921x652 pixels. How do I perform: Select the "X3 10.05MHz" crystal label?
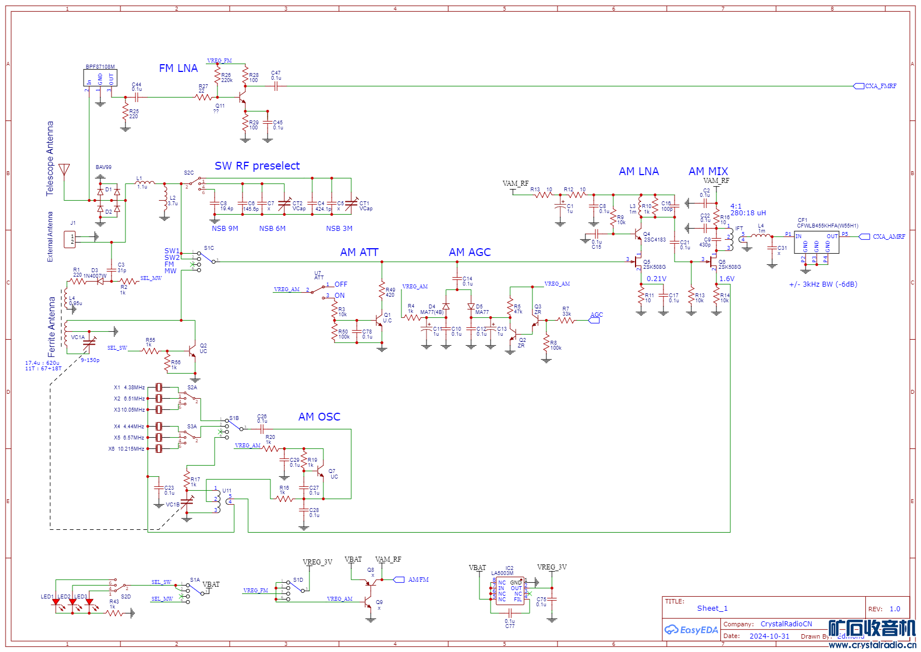tap(129, 409)
